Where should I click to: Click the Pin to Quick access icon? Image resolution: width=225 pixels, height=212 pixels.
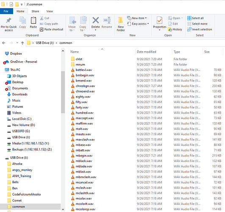(x=8, y=20)
